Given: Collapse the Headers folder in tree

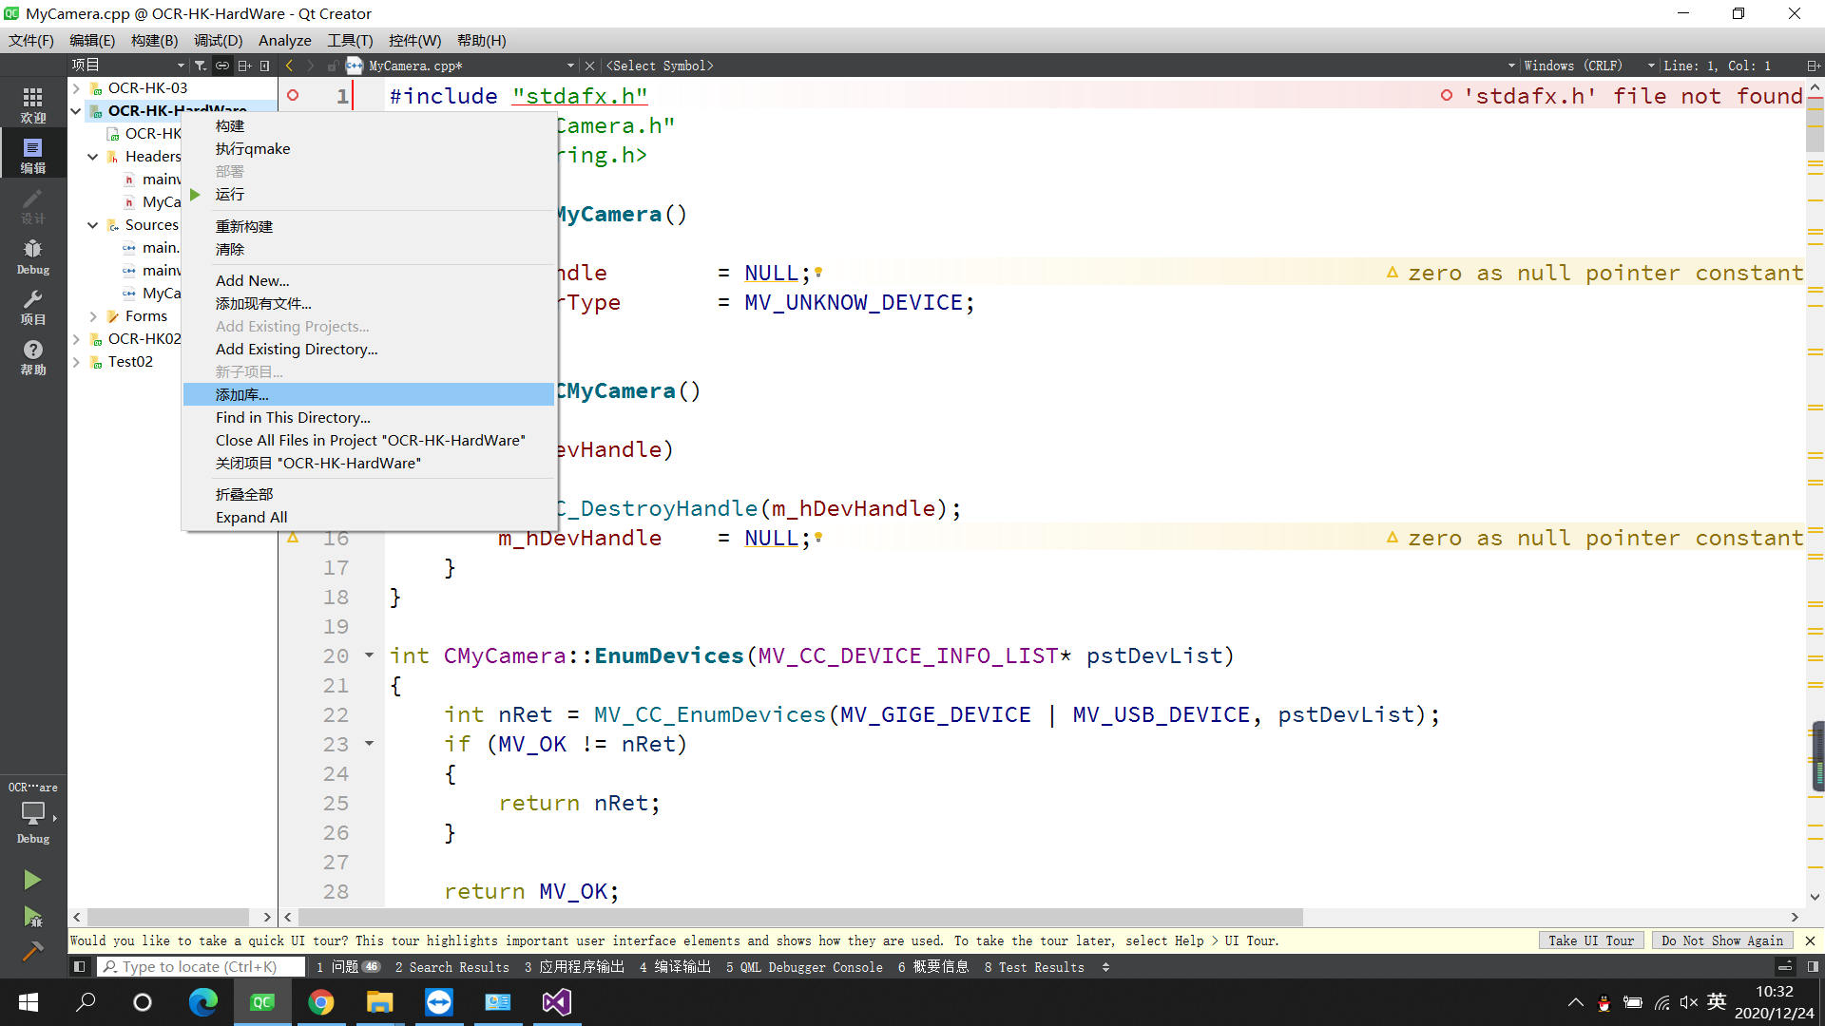Looking at the screenshot, I should tap(92, 157).
